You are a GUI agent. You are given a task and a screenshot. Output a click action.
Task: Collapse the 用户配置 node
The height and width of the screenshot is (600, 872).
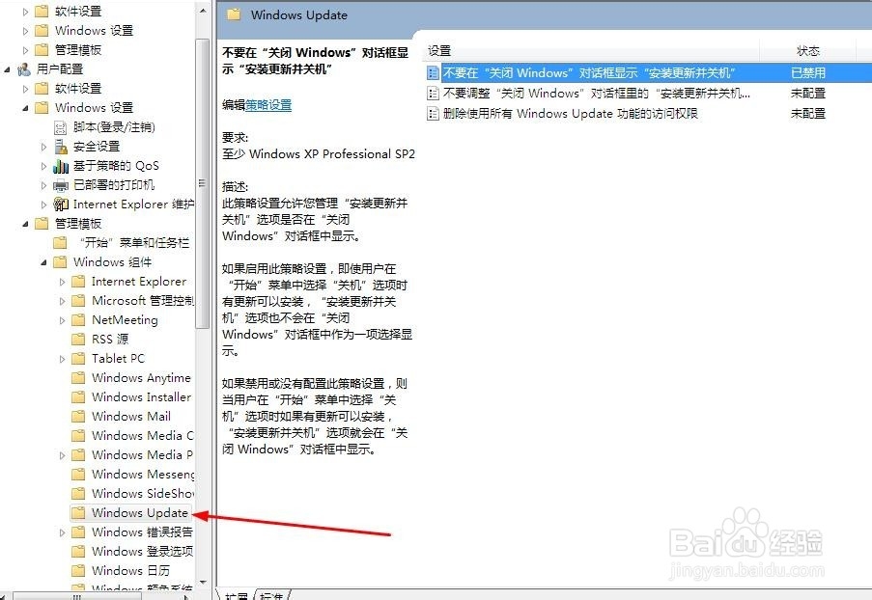tap(7, 69)
